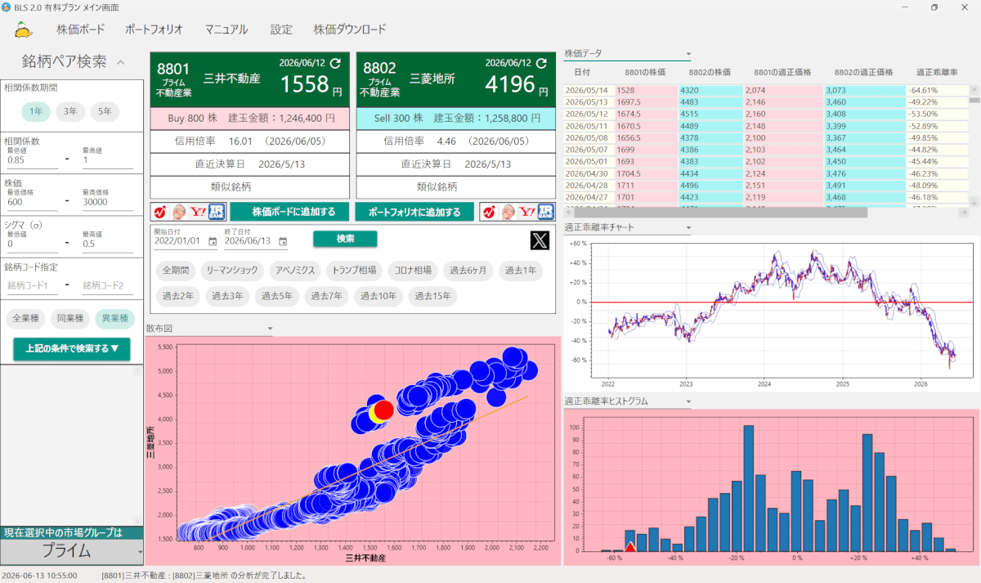This screenshot has height=583, width=981.
Task: Click the 銘柄コード2 input field
Action: pos(107,285)
